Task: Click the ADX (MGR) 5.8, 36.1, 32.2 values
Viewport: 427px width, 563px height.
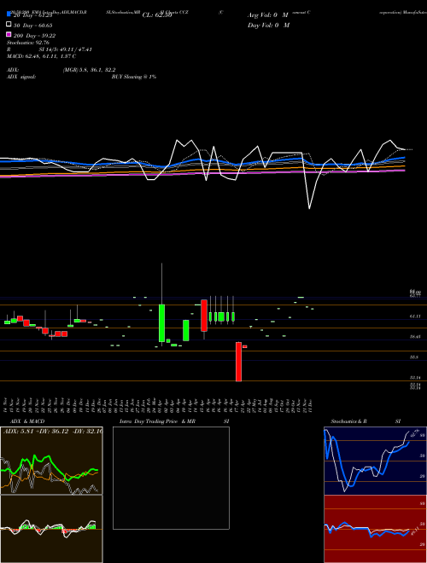Action: point(89,70)
